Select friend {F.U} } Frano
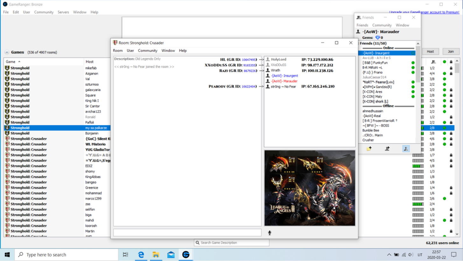 (x=387, y=73)
